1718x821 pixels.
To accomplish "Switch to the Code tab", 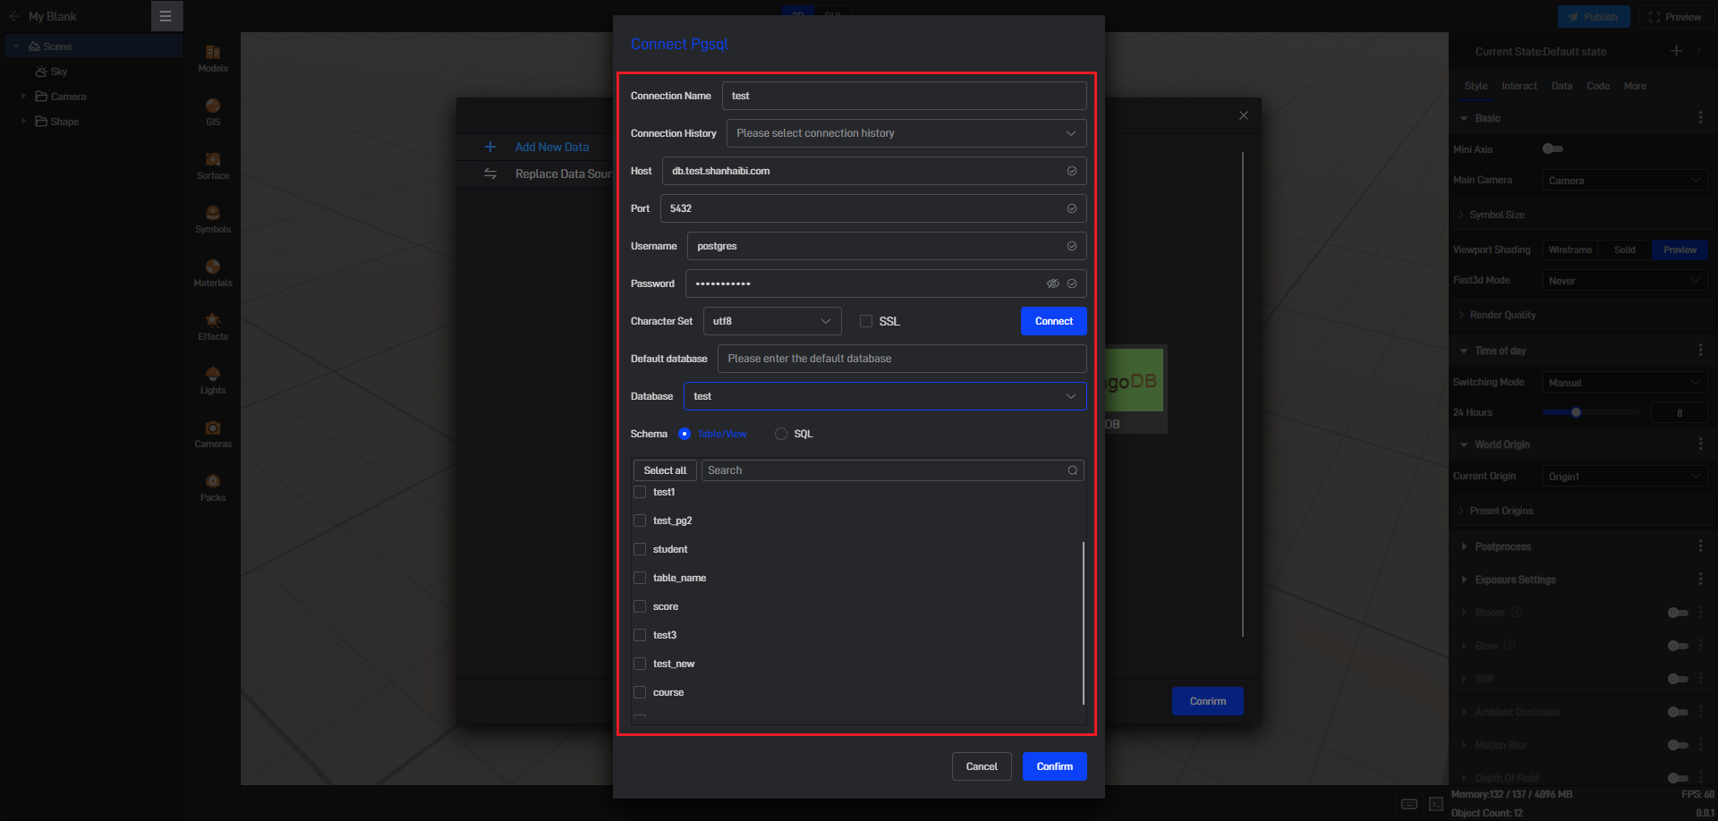I will click(x=1598, y=86).
